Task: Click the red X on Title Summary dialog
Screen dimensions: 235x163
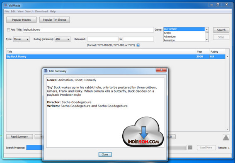Action: click(161, 70)
